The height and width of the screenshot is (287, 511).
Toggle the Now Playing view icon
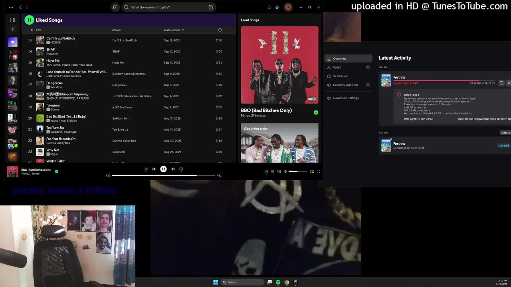266,171
